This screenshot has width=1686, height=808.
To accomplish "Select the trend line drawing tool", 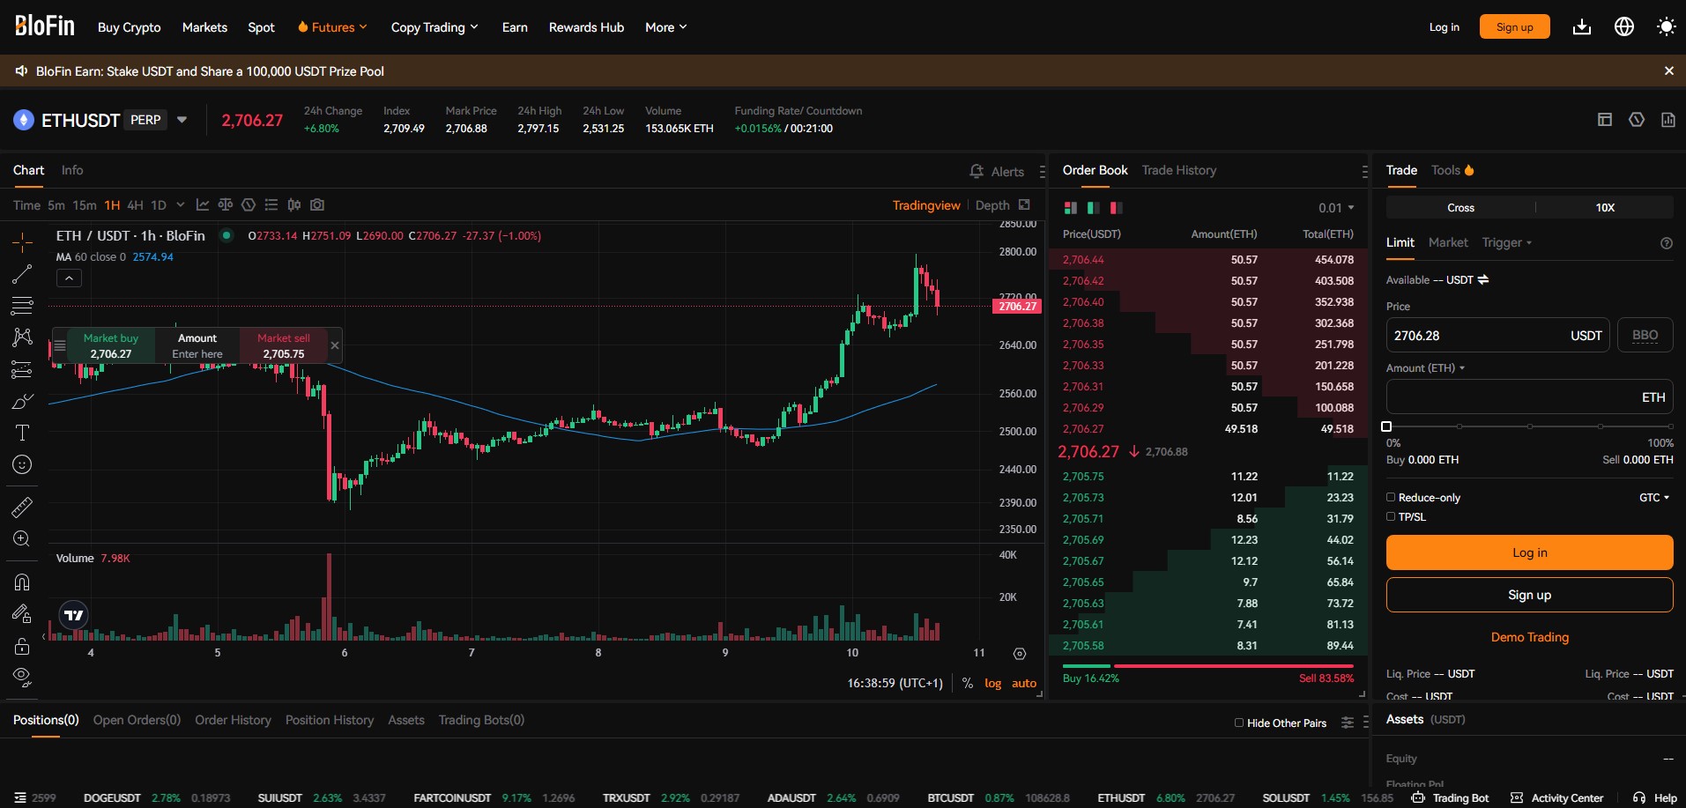I will (22, 274).
